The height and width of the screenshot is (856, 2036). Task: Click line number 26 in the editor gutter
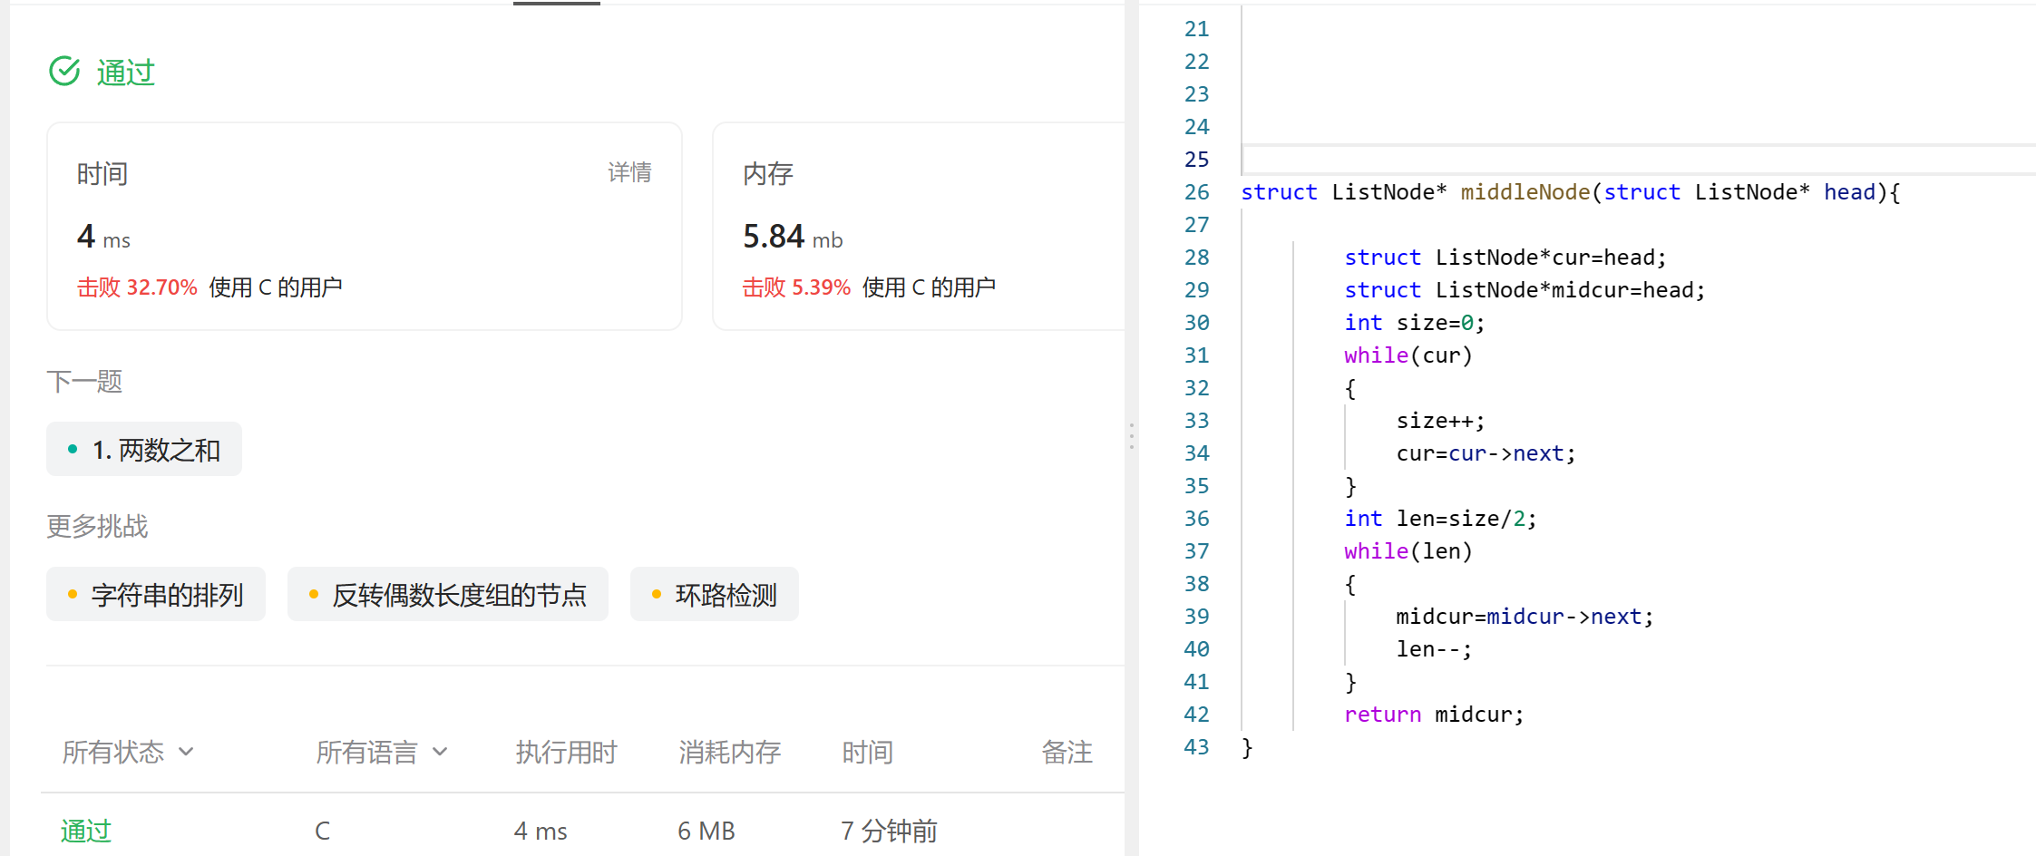(x=1196, y=192)
